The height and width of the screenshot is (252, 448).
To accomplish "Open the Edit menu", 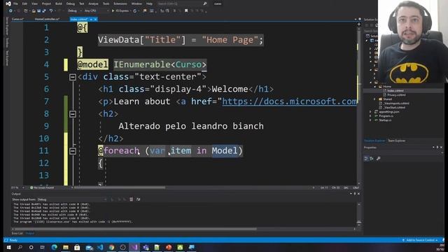I will coord(24,3).
